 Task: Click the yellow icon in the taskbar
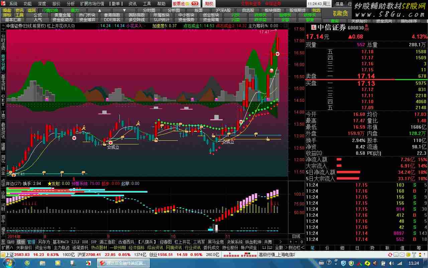click(x=58, y=263)
